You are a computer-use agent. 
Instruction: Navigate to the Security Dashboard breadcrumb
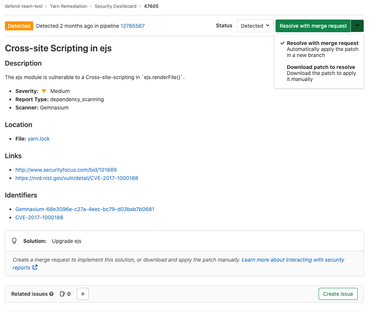115,6
